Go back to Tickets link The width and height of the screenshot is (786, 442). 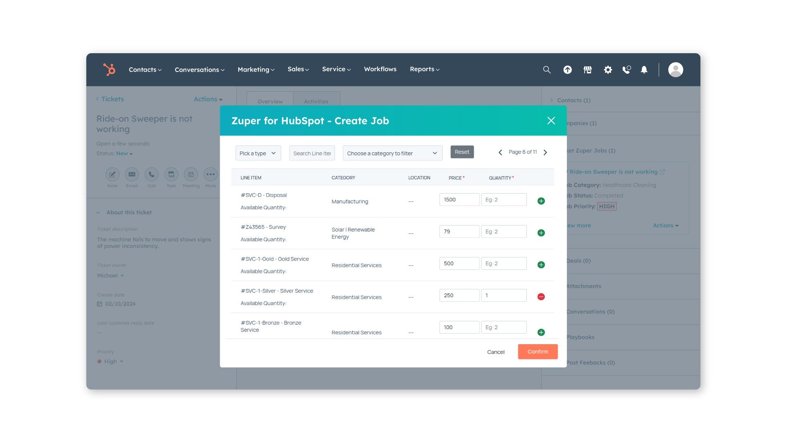[110, 99]
